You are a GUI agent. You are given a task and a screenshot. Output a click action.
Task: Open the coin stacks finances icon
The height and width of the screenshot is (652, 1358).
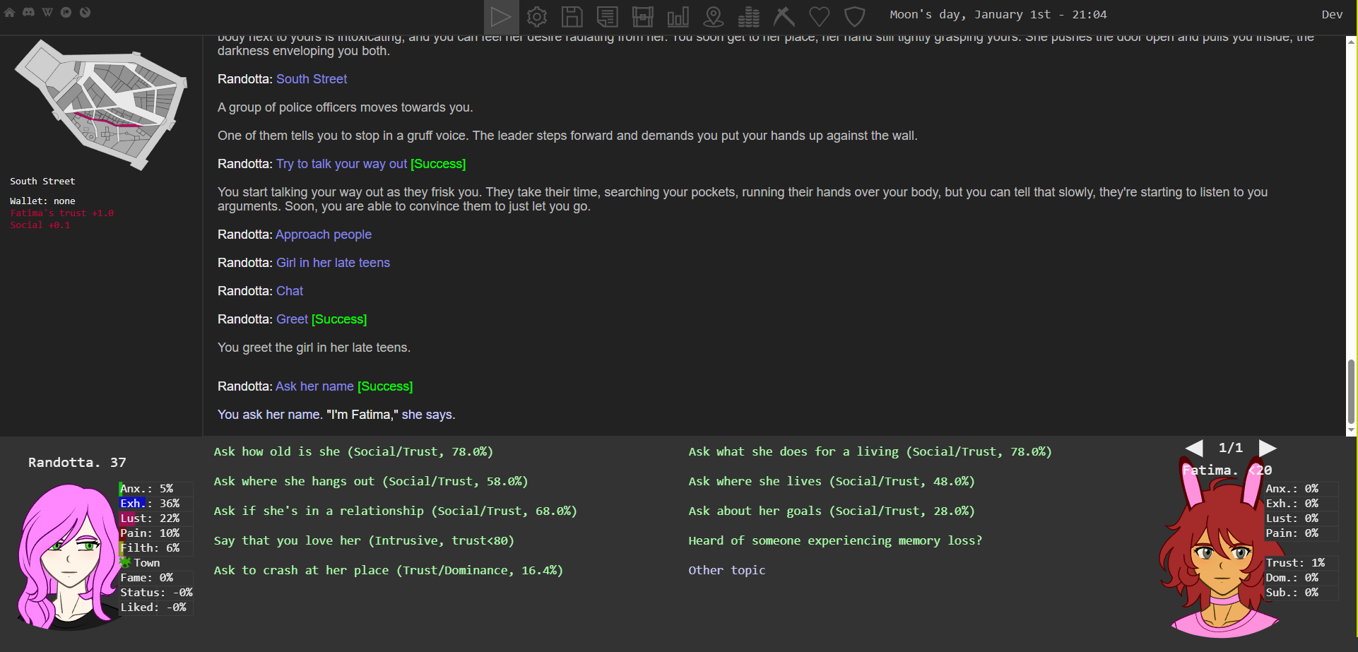748,16
